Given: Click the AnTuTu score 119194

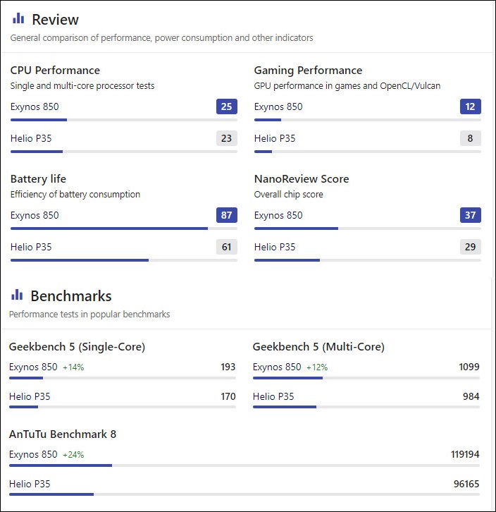Looking at the screenshot, I should tap(465, 454).
